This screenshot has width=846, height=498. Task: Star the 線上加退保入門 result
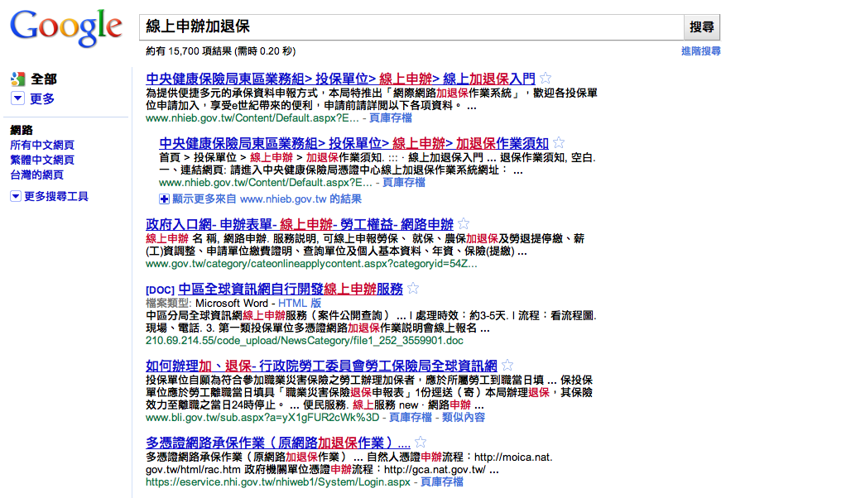546,78
